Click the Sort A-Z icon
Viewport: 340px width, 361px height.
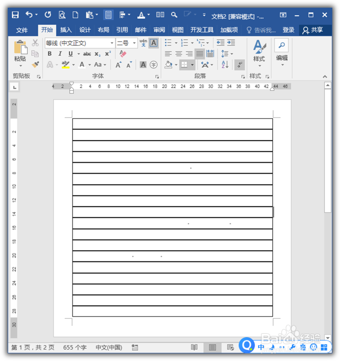[225, 65]
